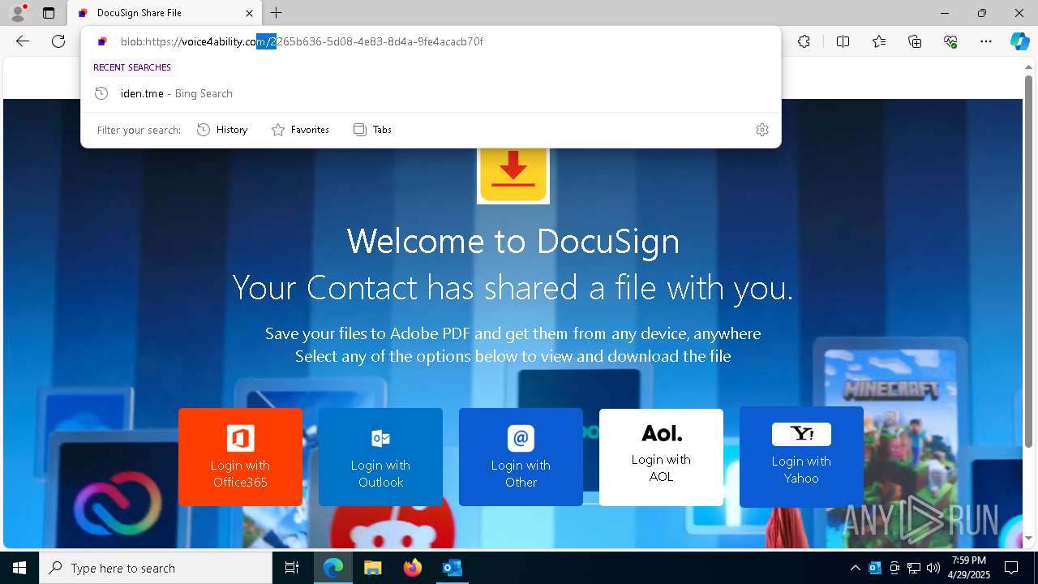Open the tab actions menu icon
The image size is (1038, 584).
click(49, 13)
